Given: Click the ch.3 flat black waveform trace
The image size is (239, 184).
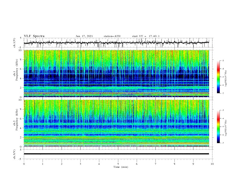Looking at the screenshot, I should 116,154.
